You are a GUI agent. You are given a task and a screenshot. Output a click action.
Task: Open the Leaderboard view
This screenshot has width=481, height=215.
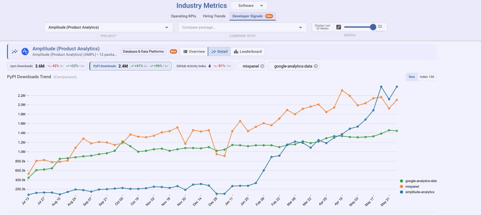click(248, 51)
